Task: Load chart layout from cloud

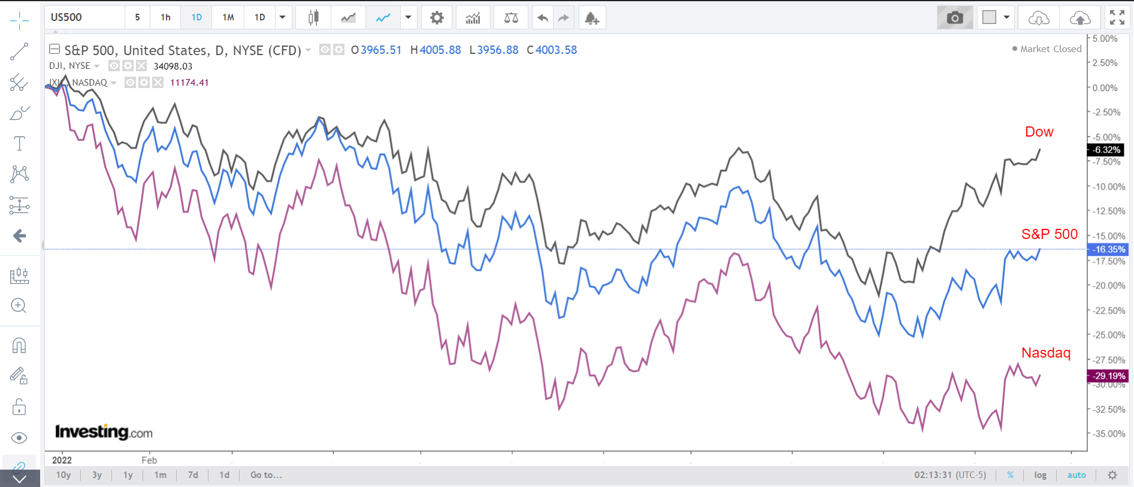Action: (1039, 17)
